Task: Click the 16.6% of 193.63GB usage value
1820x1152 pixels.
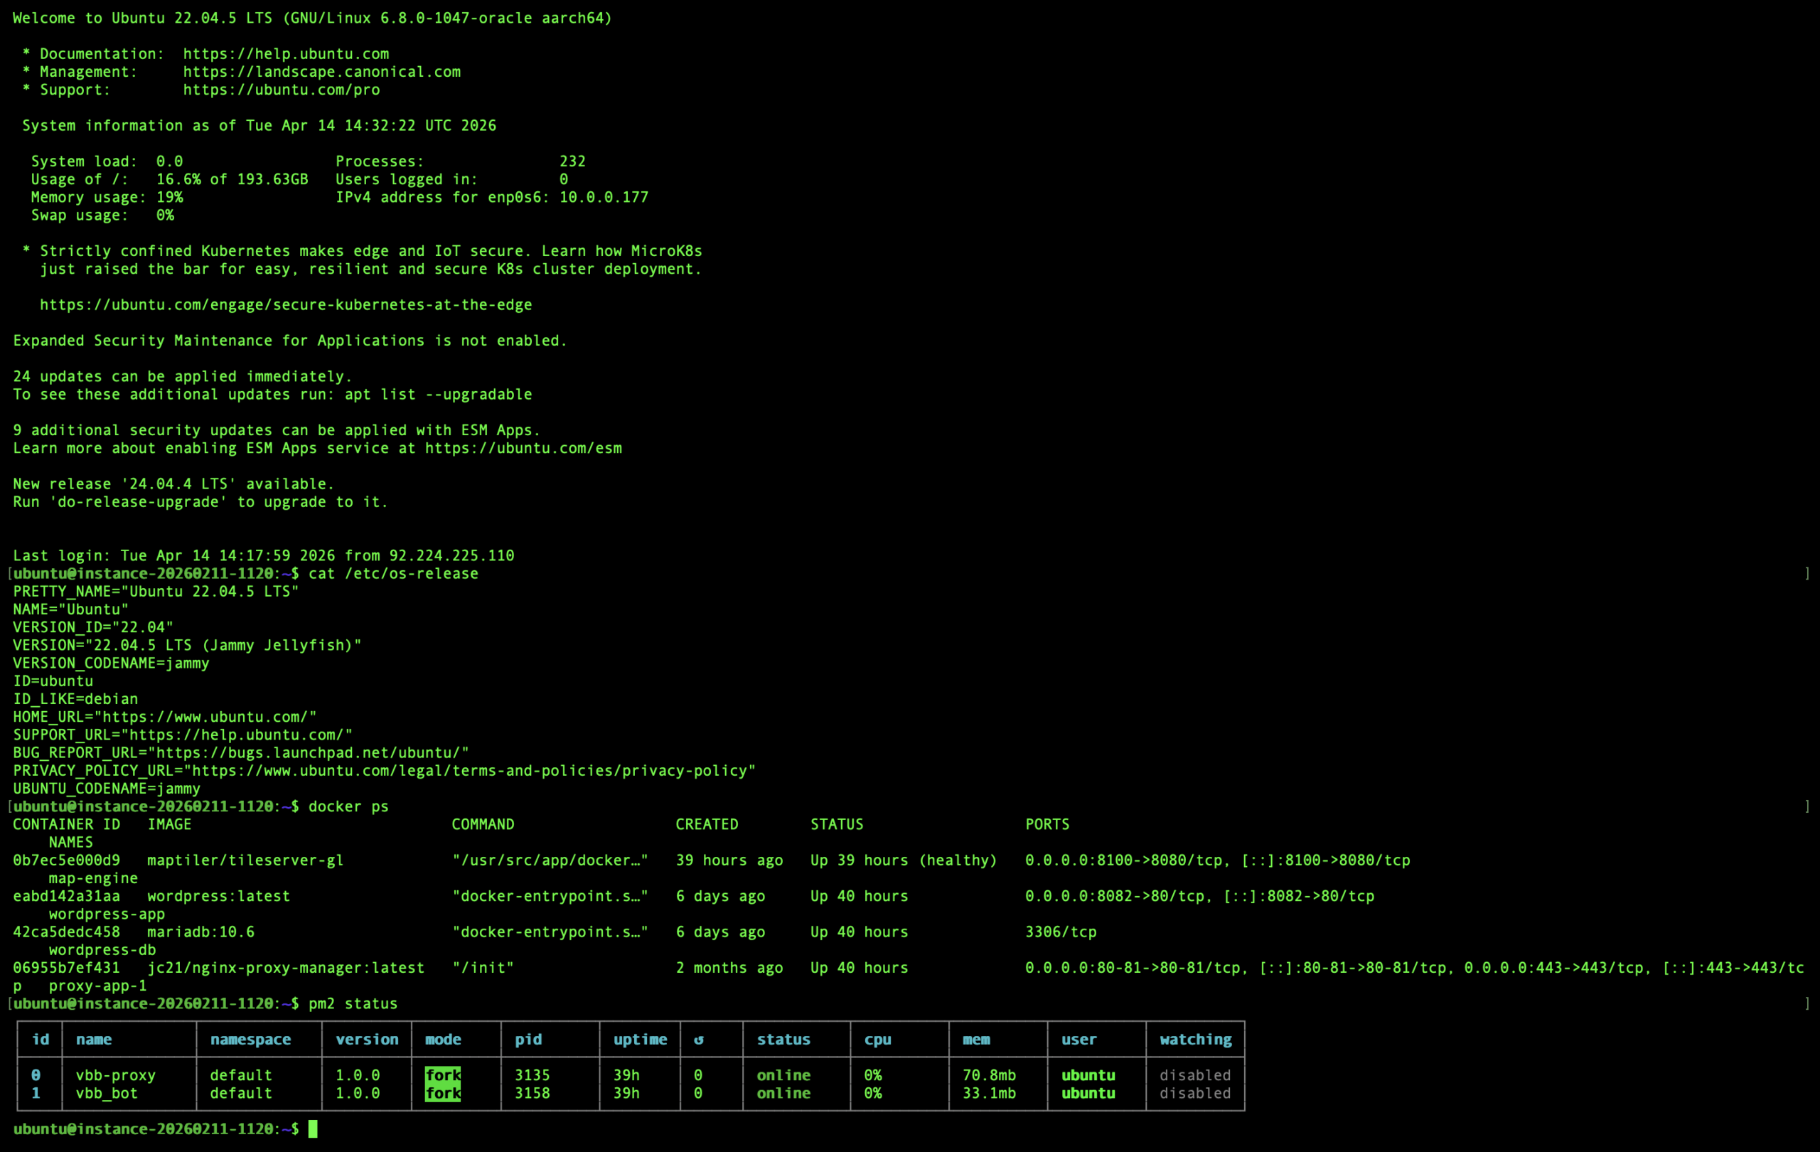Action: (x=232, y=179)
